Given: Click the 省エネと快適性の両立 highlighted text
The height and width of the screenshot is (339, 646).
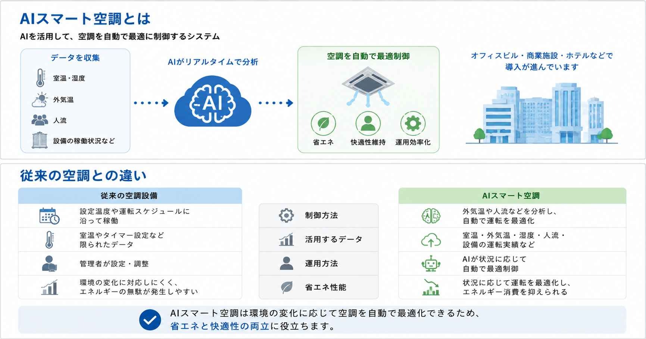Looking at the screenshot, I should 220,326.
